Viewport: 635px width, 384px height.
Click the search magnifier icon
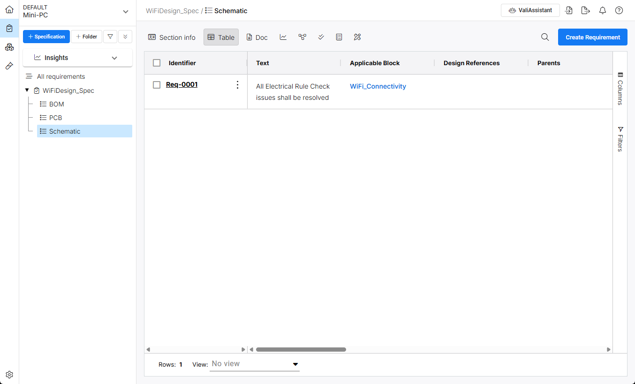tap(545, 37)
